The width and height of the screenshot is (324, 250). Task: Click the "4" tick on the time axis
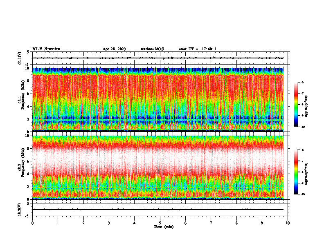(135, 223)
